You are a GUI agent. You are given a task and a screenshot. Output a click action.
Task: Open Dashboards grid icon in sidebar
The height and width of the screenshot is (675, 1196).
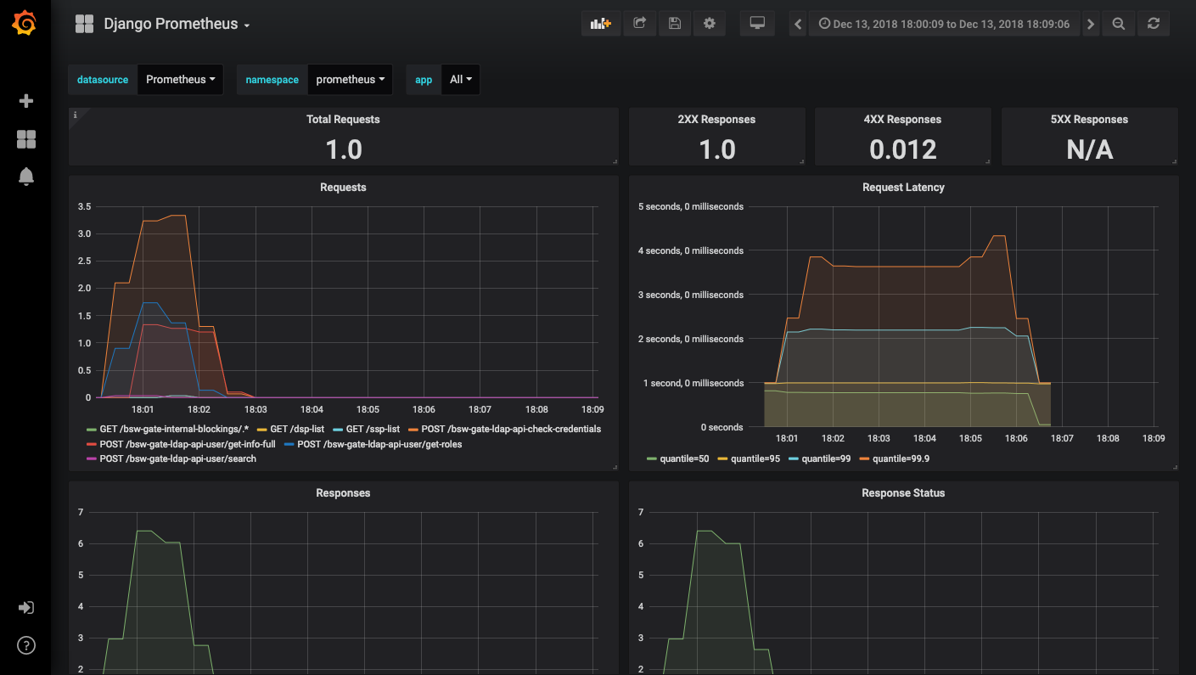pos(25,139)
